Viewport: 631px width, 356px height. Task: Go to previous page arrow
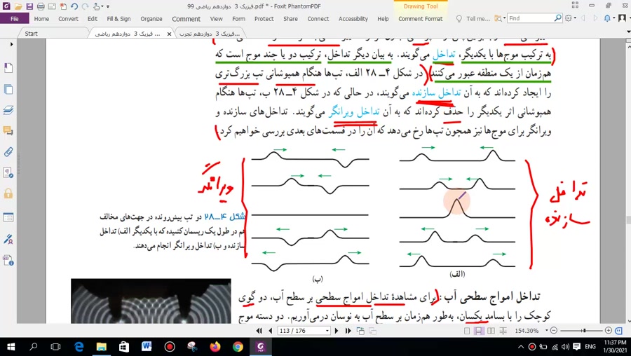pyautogui.click(x=271, y=331)
